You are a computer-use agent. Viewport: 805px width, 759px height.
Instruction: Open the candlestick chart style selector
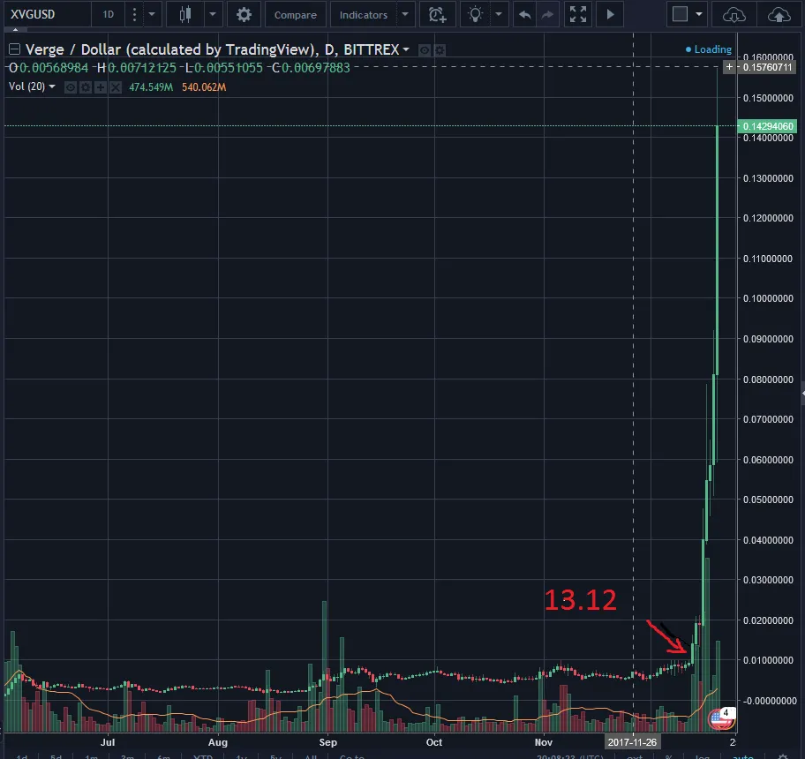click(185, 15)
